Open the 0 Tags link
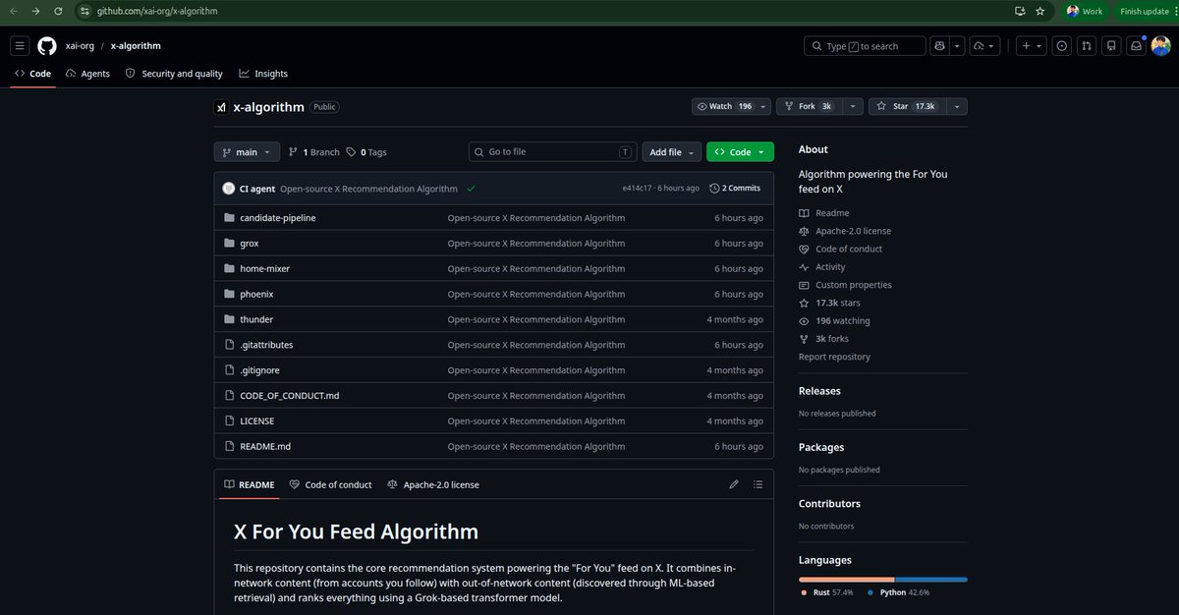This screenshot has width=1179, height=615. [366, 152]
